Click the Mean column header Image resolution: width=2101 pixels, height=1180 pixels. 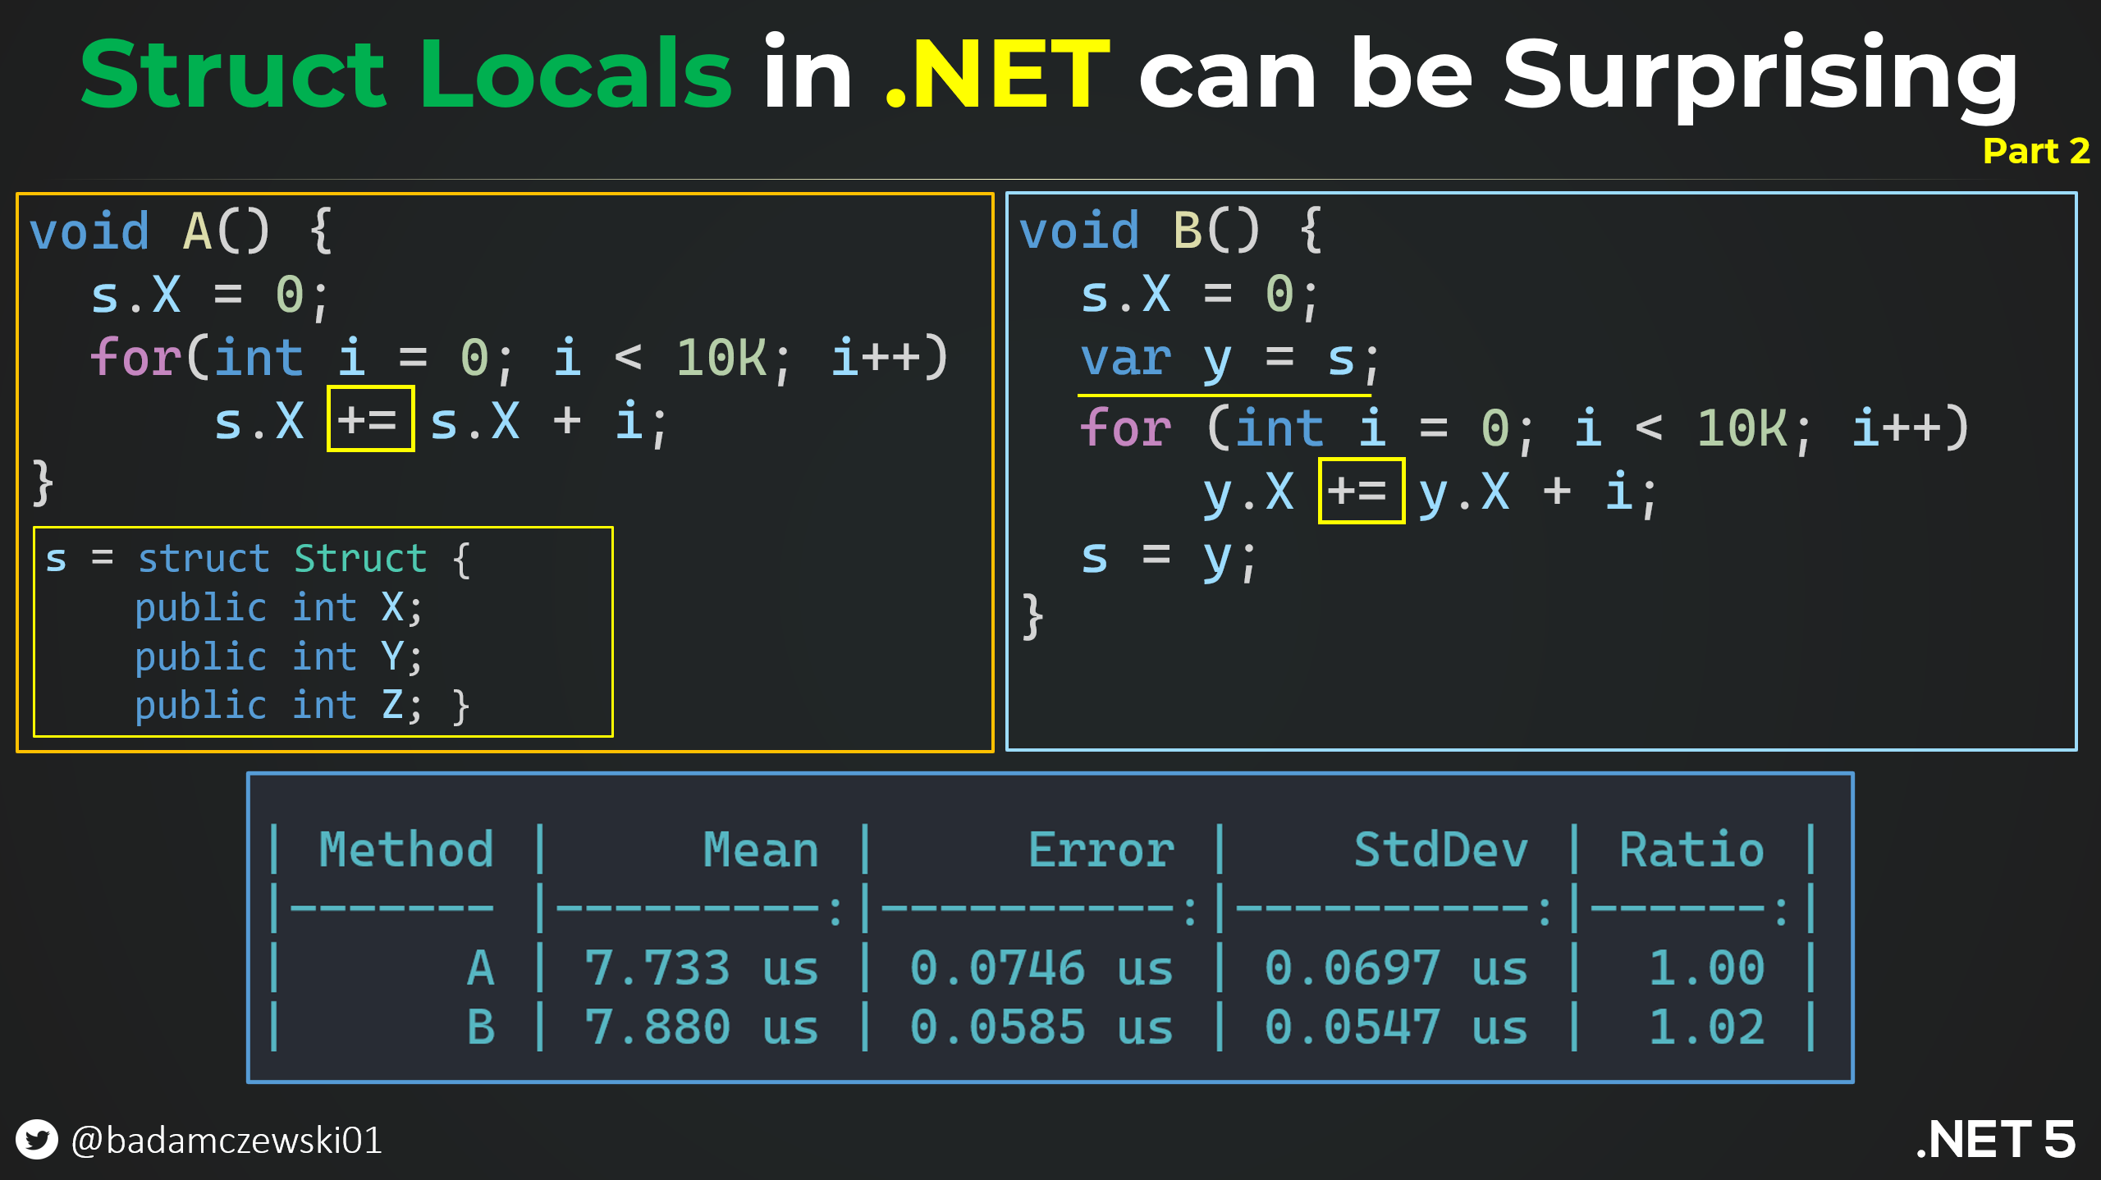(761, 849)
